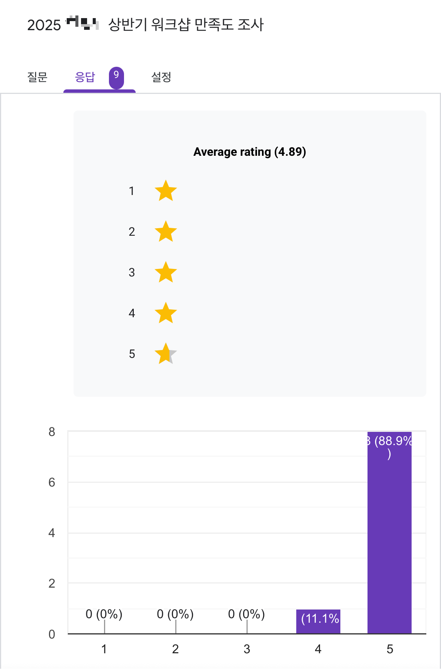The width and height of the screenshot is (441, 671).
Task: Click the Average rating (4.89) heading
Action: point(250,152)
